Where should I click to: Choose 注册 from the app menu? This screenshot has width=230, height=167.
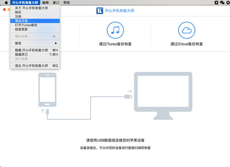[x=35, y=16]
